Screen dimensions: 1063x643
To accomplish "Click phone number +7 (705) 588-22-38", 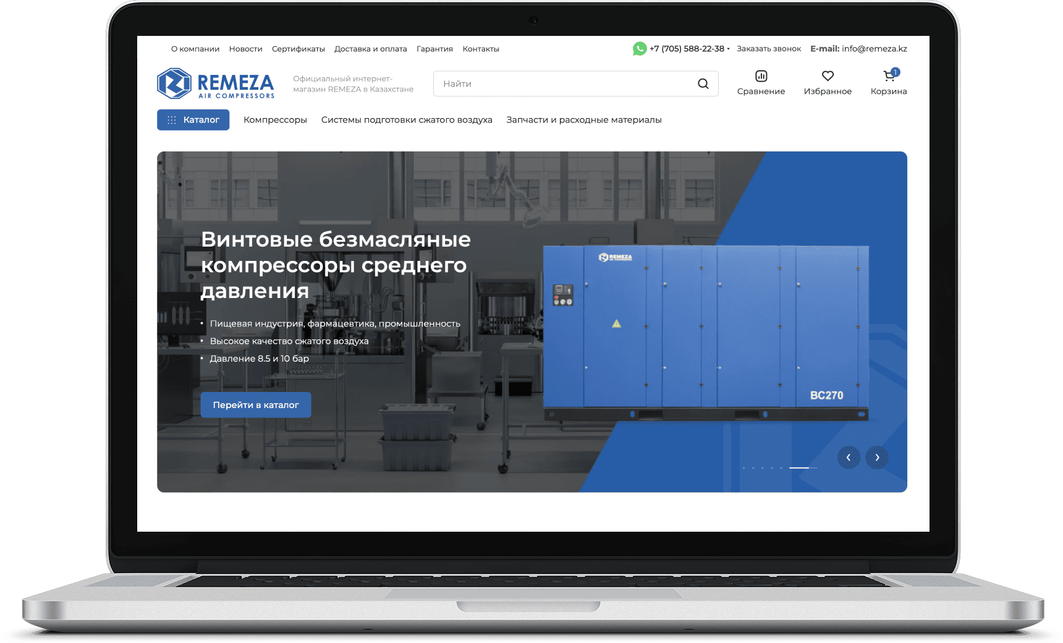I will tap(687, 49).
